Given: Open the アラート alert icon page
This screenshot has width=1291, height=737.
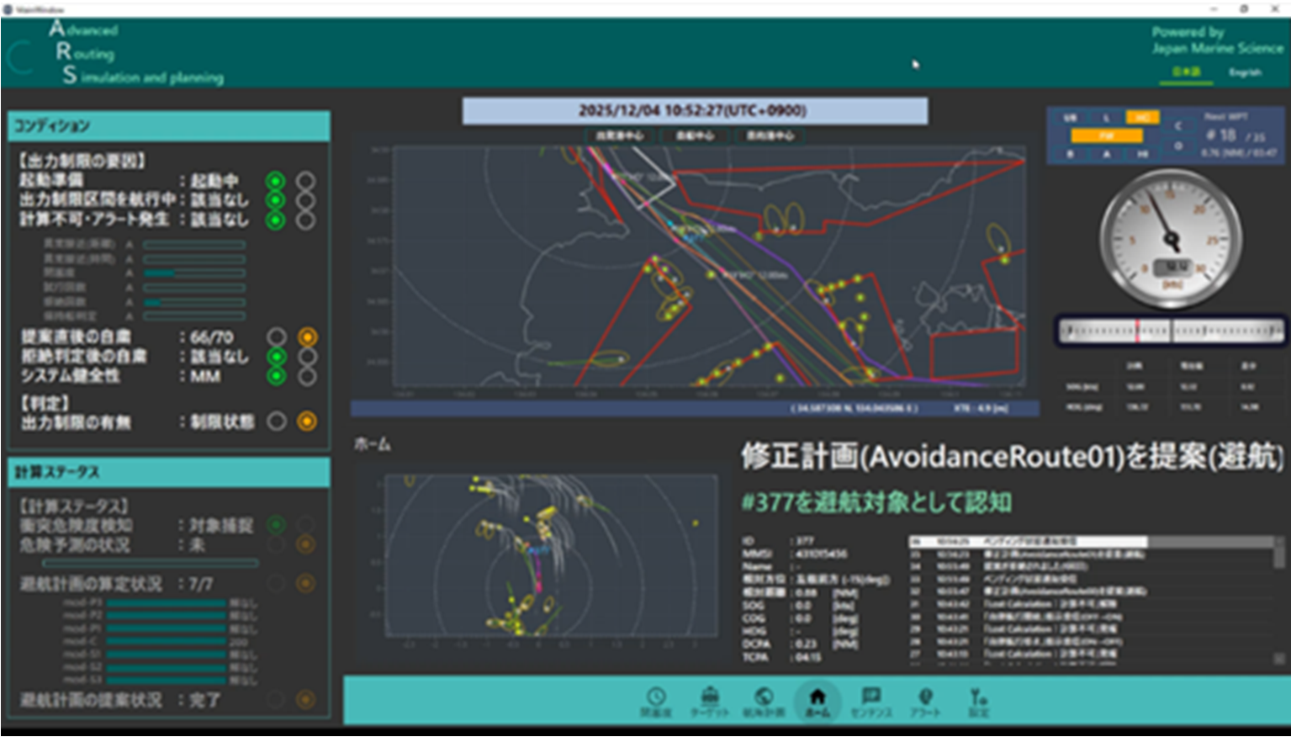Looking at the screenshot, I should [925, 701].
